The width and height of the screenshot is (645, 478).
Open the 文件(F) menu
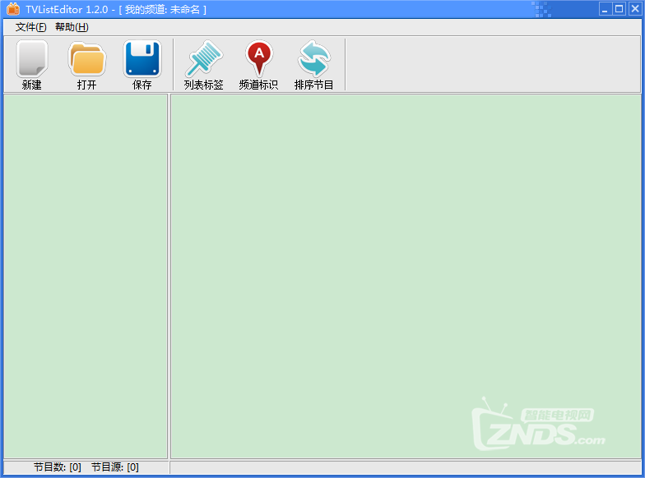(31, 27)
